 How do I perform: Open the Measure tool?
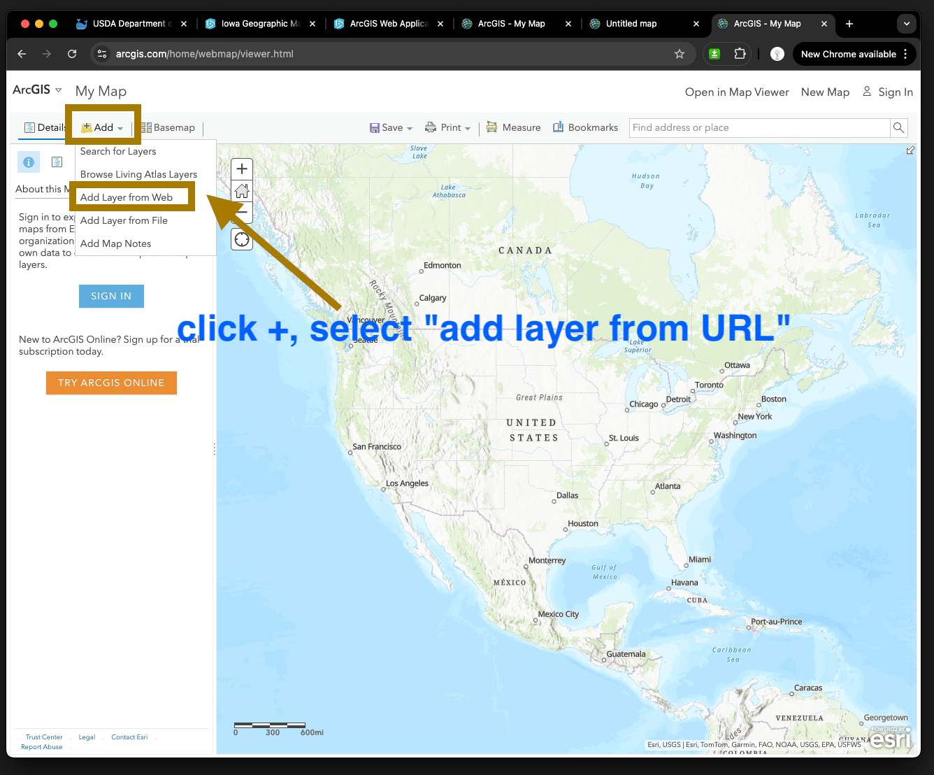click(x=513, y=127)
